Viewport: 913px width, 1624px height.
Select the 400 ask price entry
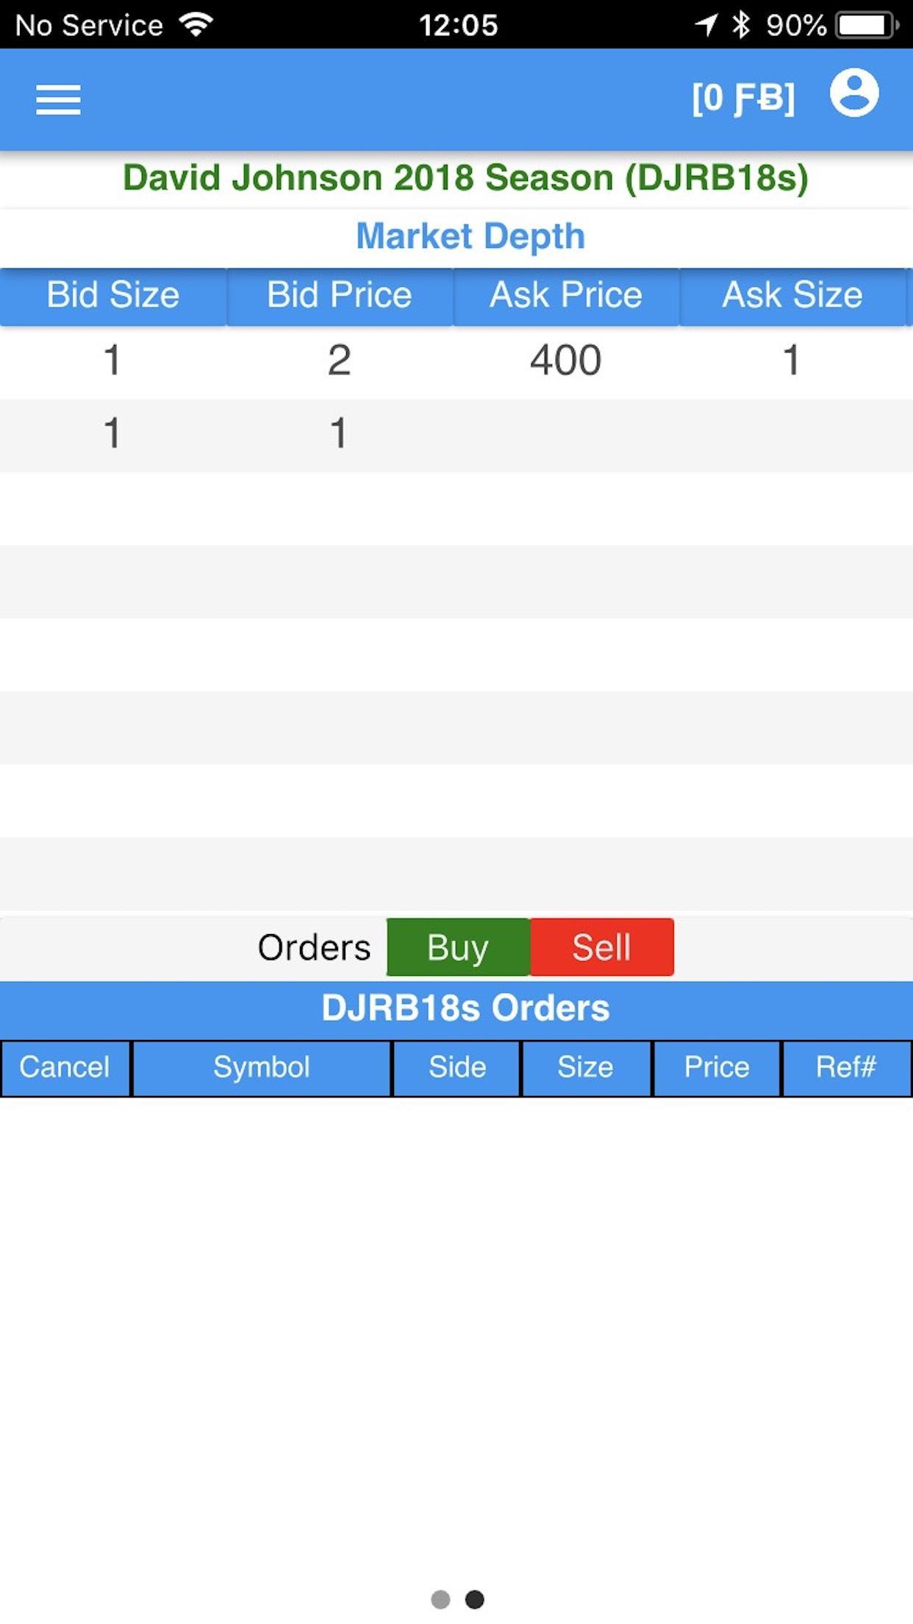(x=566, y=360)
